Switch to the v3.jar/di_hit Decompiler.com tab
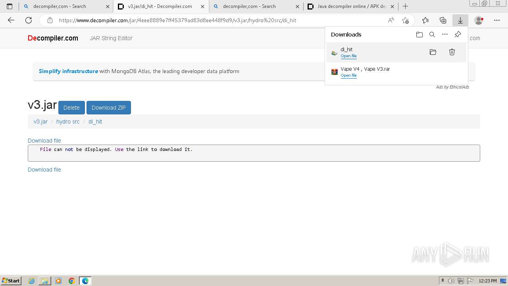Viewport: 508px width, 286px height. coord(161,6)
